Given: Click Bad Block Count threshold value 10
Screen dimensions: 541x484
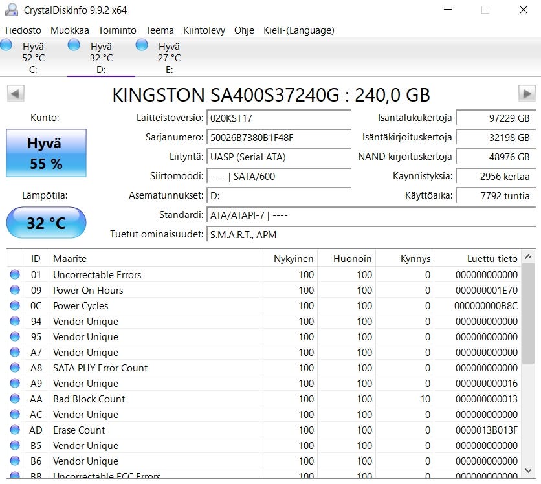Looking at the screenshot, I should pos(425,399).
